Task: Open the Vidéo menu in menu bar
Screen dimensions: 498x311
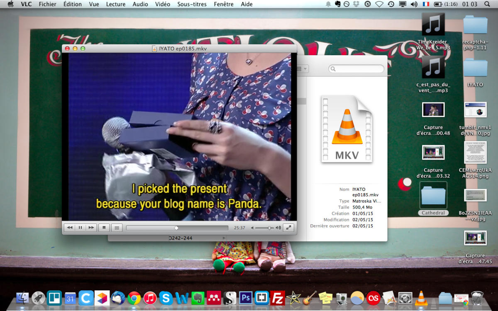Action: 162,4
